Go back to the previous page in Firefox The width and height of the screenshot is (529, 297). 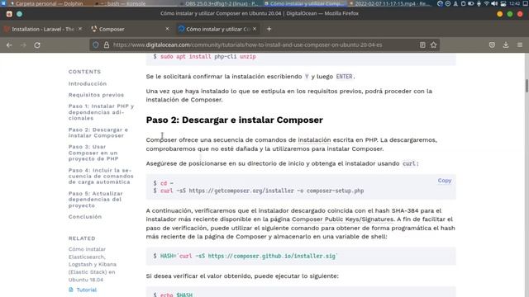9,45
